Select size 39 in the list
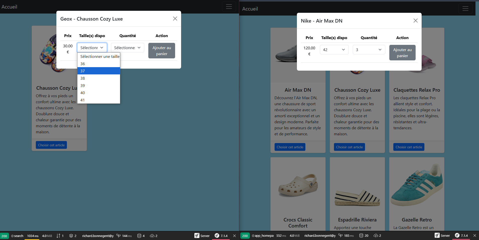The height and width of the screenshot is (240, 479). click(x=99, y=85)
